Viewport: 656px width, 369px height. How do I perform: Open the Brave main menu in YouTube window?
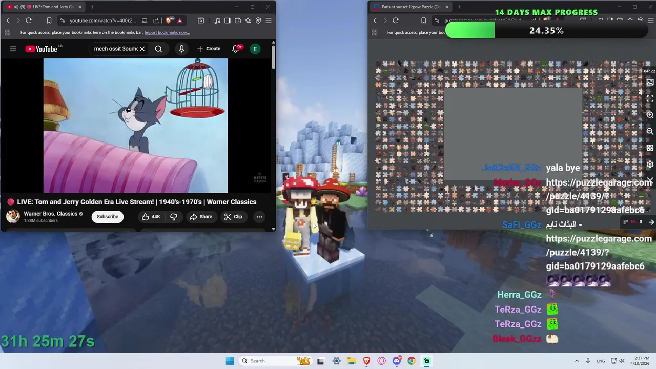pos(269,20)
